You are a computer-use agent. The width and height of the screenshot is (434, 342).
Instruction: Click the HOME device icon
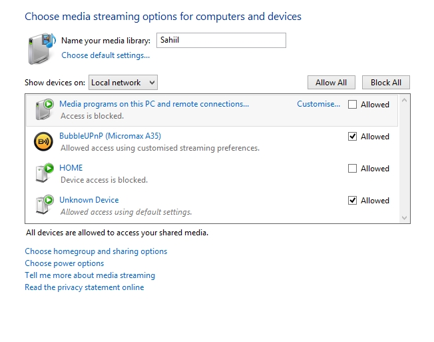(43, 173)
